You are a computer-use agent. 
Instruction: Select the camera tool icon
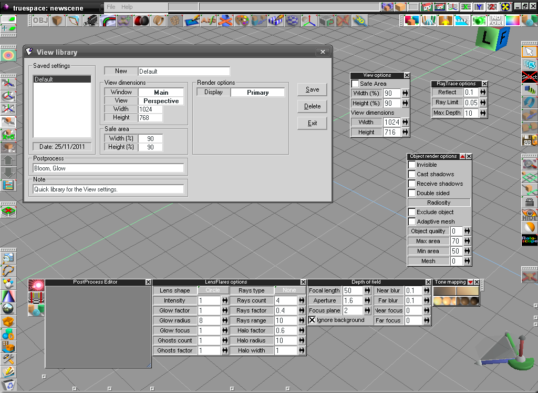coord(91,21)
